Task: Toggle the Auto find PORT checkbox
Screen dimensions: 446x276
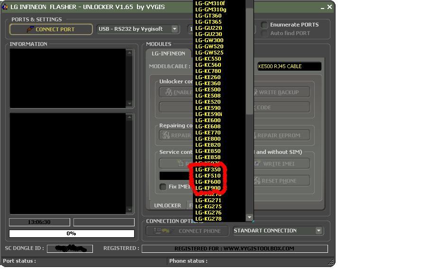Action: [264, 33]
